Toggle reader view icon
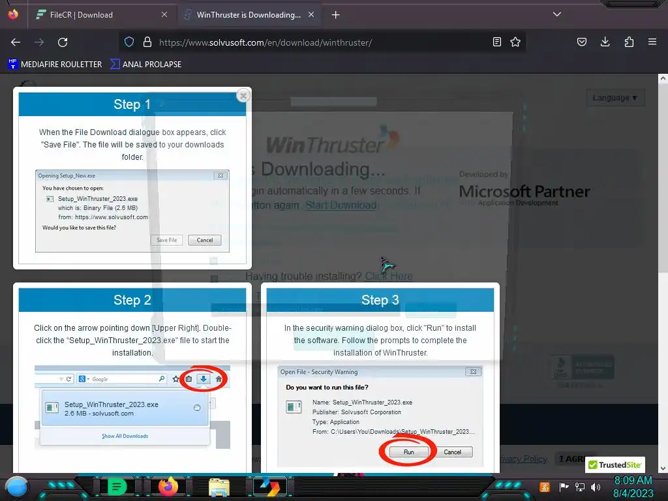The image size is (668, 501). pos(496,42)
